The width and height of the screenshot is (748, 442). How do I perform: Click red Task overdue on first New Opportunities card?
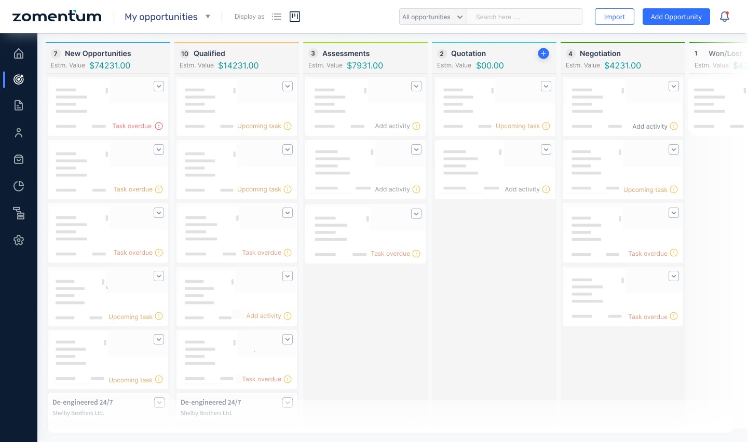pyautogui.click(x=132, y=126)
